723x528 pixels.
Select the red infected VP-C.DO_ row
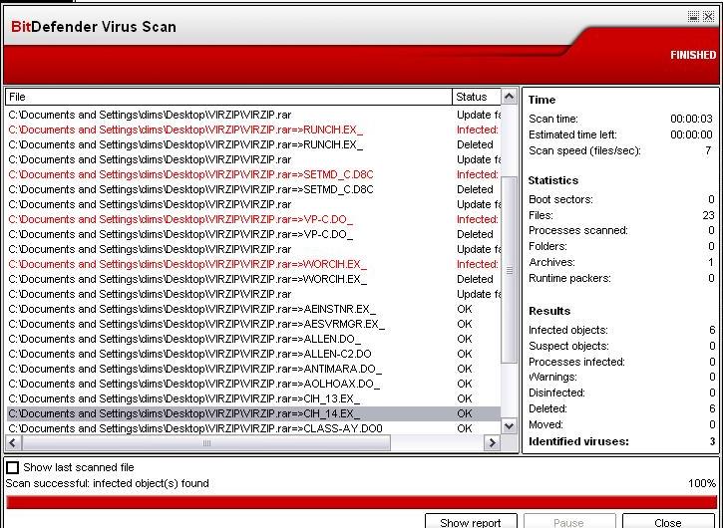pyautogui.click(x=253, y=219)
